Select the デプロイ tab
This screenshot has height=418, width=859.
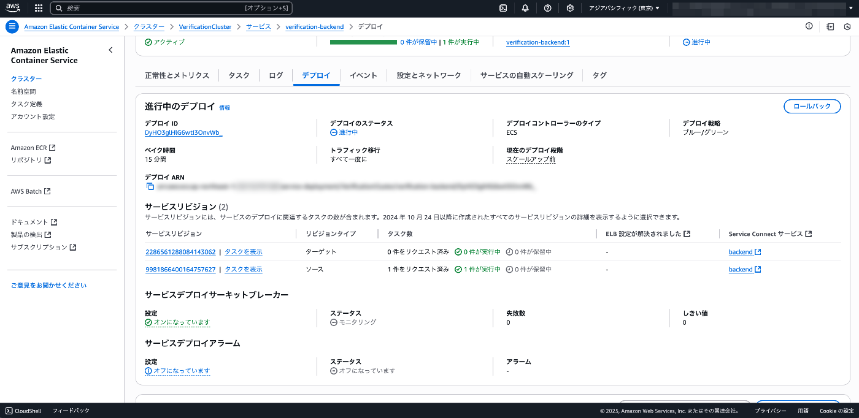[316, 75]
